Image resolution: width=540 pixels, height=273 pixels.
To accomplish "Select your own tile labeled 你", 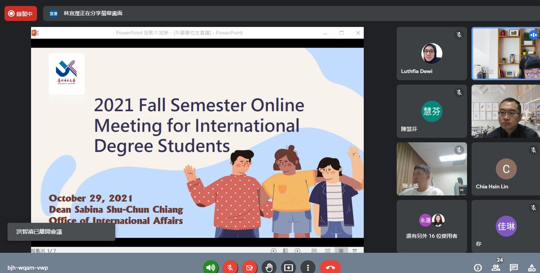I will 506,226.
